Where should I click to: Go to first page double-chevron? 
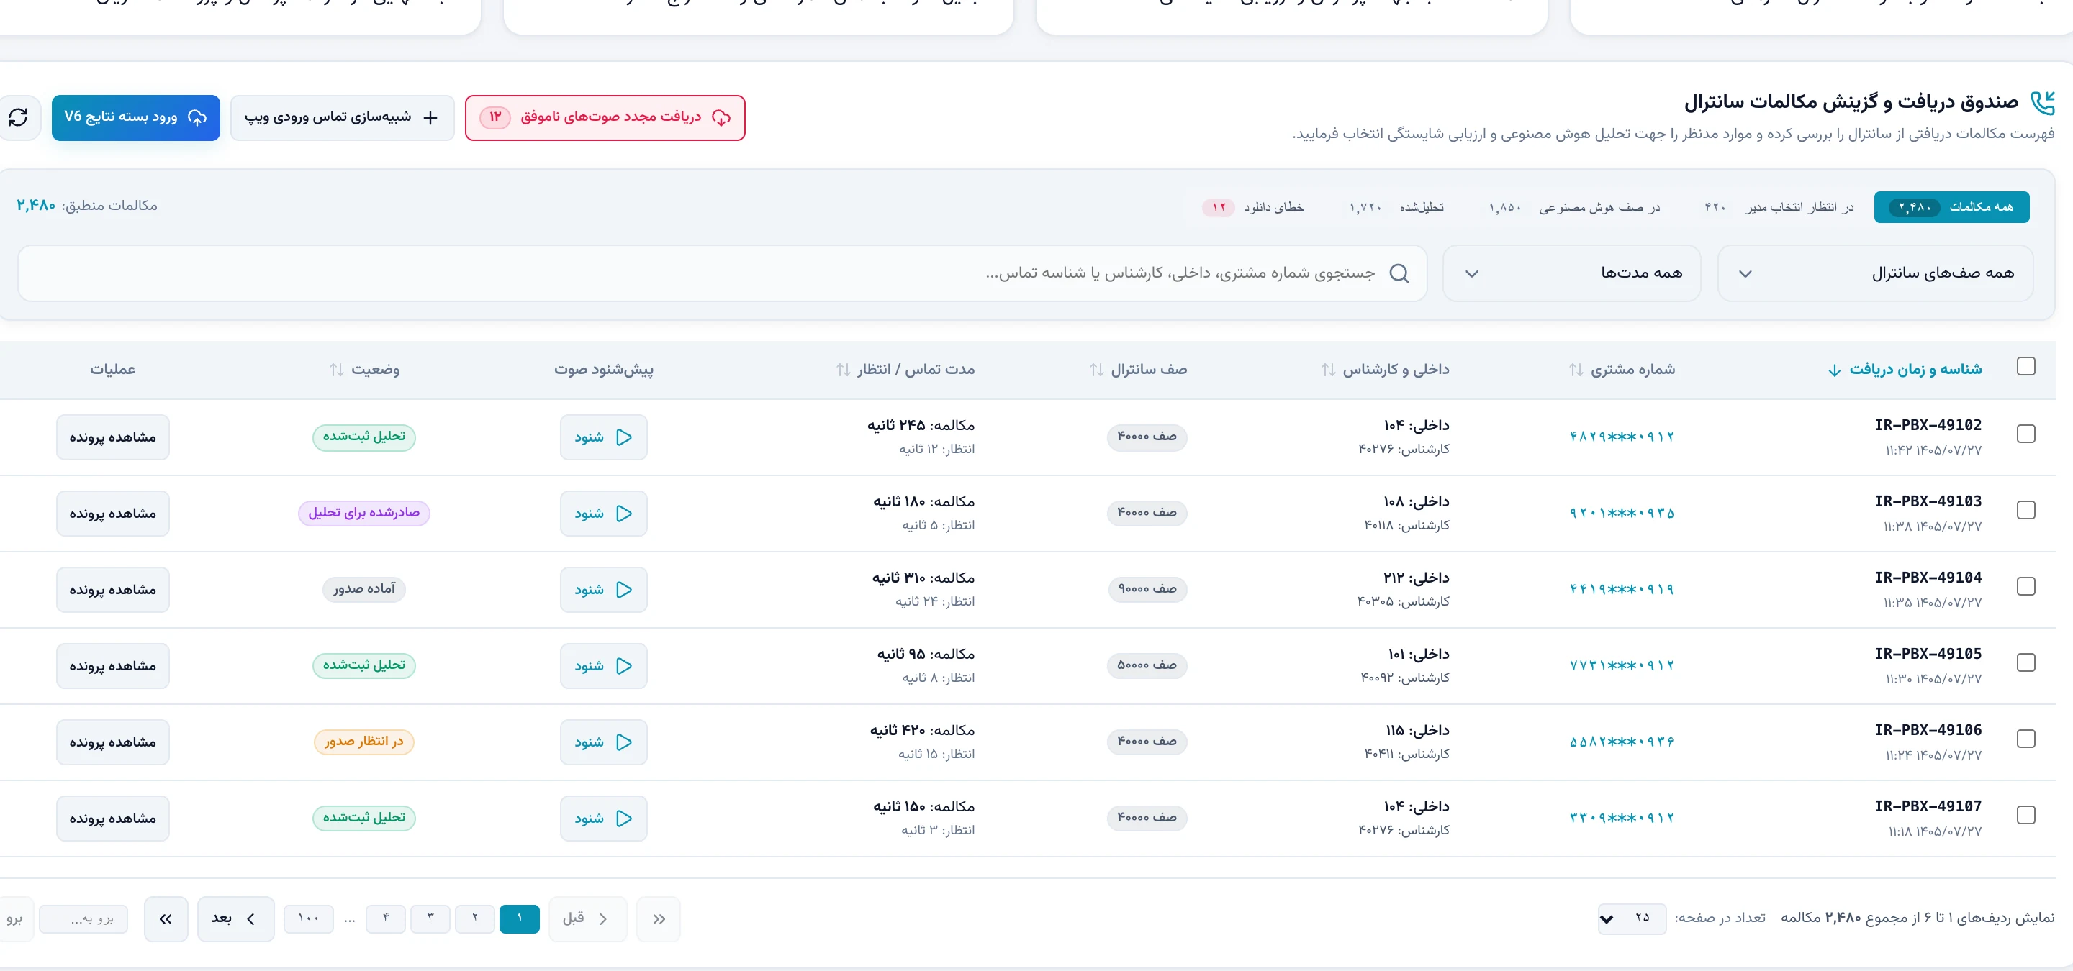(x=659, y=918)
